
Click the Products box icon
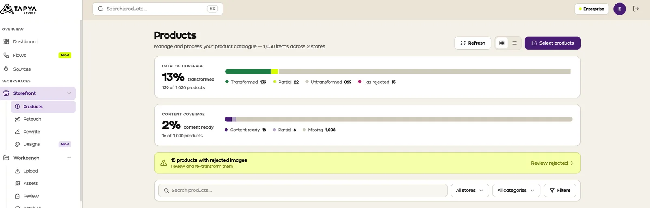[17, 106]
